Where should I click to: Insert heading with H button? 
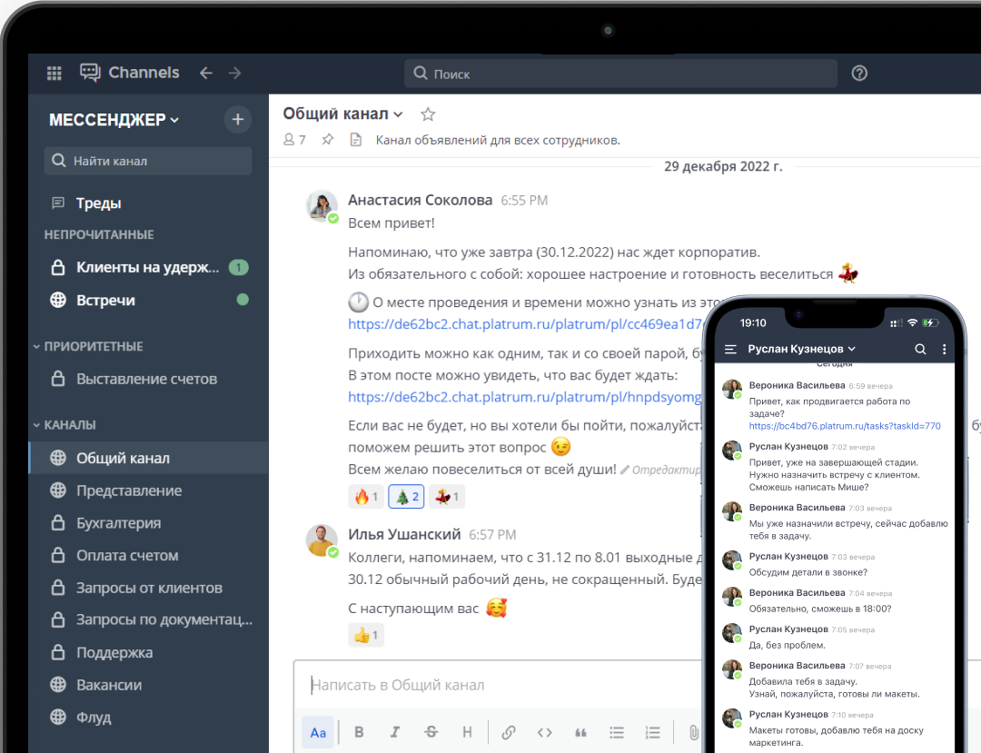pyautogui.click(x=467, y=732)
